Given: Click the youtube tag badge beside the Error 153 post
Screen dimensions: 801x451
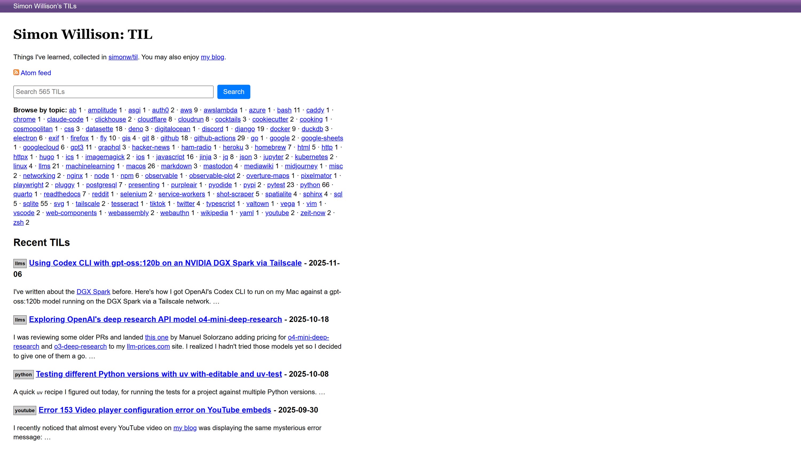Looking at the screenshot, I should [25, 410].
